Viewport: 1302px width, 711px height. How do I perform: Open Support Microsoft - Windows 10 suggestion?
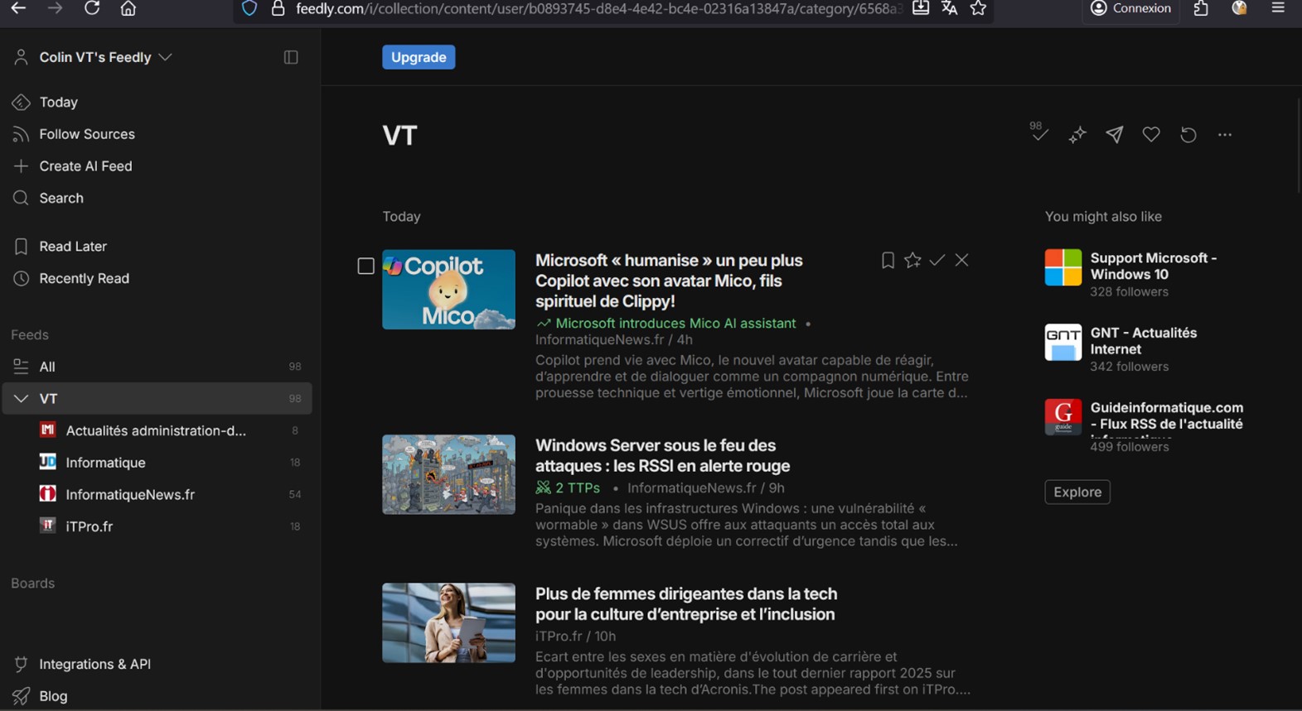(x=1154, y=267)
